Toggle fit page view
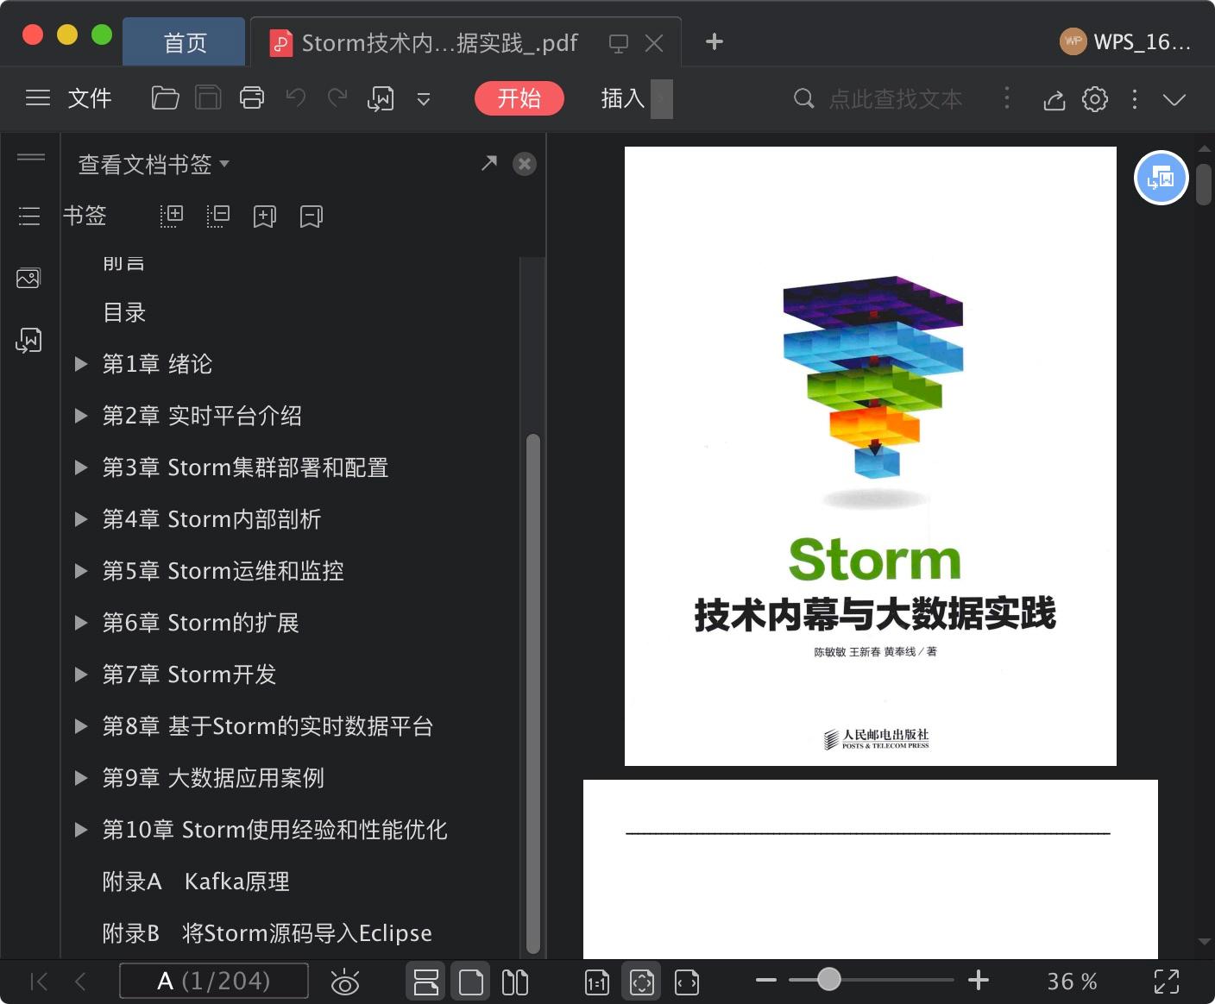Image resolution: width=1215 pixels, height=1004 pixels. tap(641, 982)
